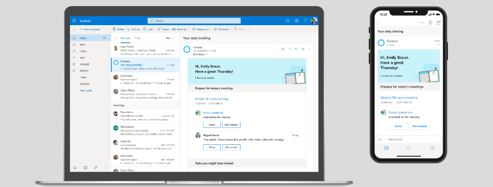Click the chat feedback icon in laptop header
The height and width of the screenshot is (187, 493).
[288, 21]
